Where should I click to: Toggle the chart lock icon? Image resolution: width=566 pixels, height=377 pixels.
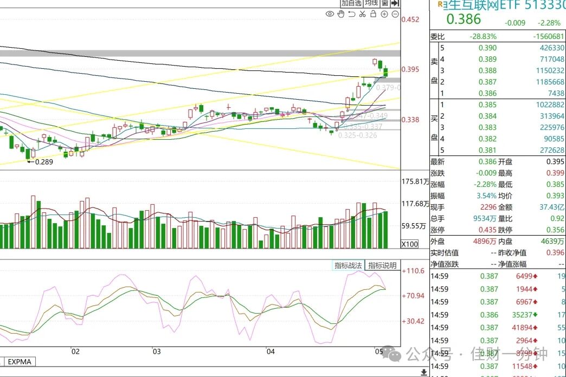click(373, 14)
